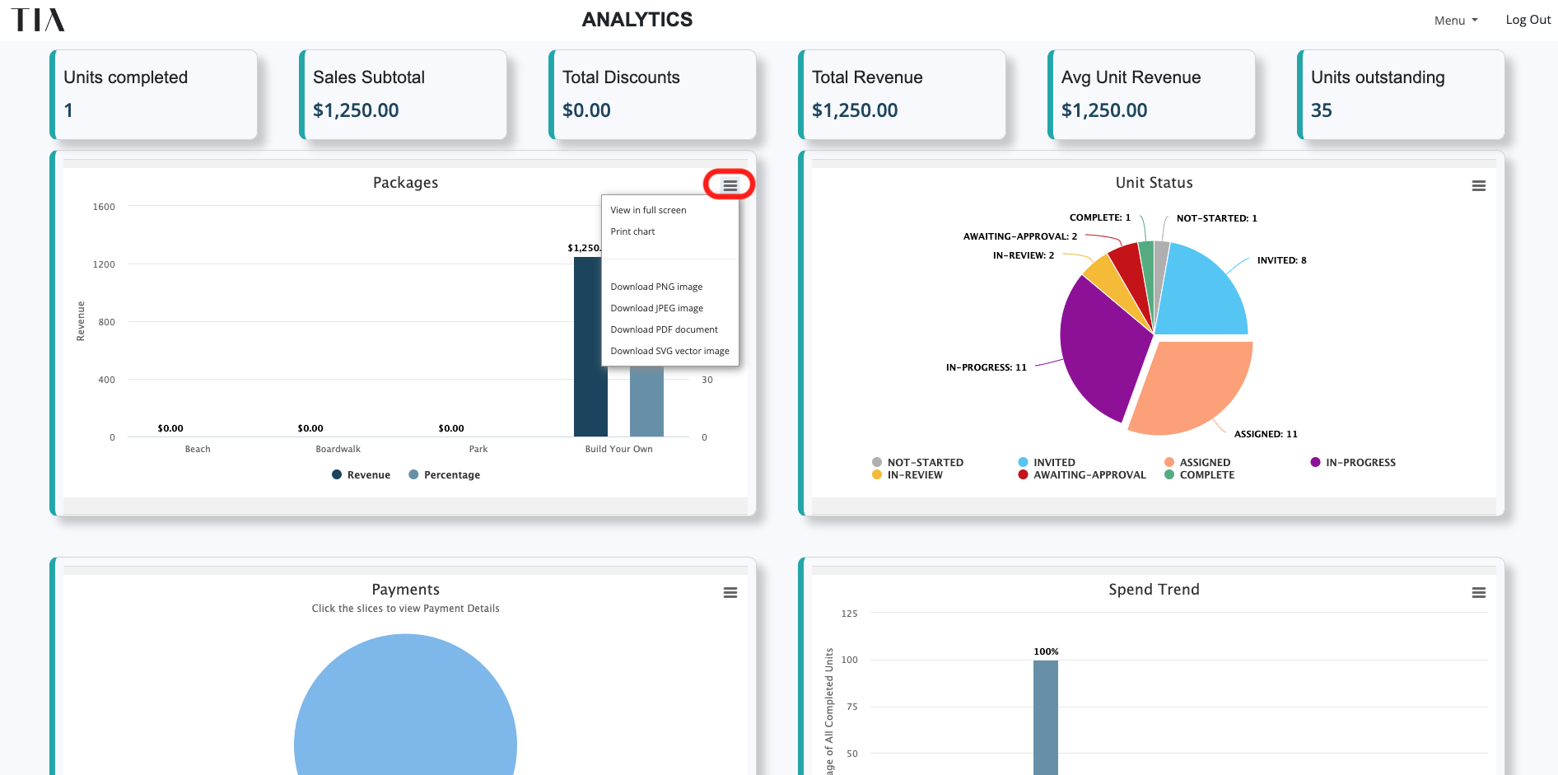This screenshot has width=1558, height=775.
Task: Click the 'NOT-STARTED: 1' pie label
Action: [x=1216, y=218]
